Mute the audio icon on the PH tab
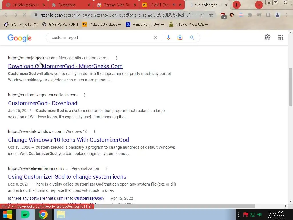This screenshot has height=220, width=293. pos(174,5)
